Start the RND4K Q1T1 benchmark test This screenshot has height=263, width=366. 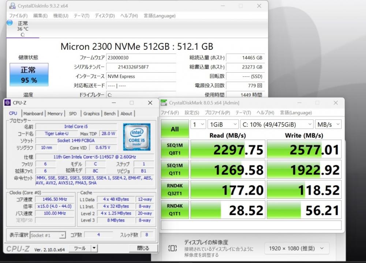(175, 210)
